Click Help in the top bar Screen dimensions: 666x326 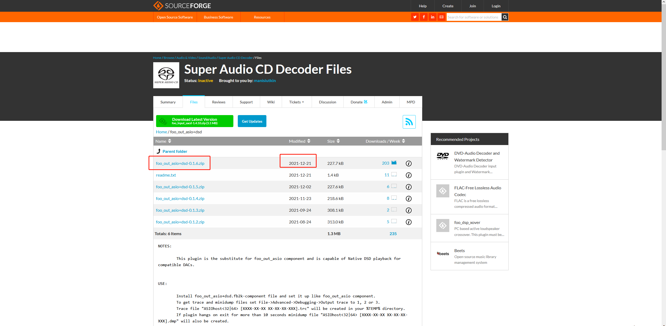coord(423,6)
